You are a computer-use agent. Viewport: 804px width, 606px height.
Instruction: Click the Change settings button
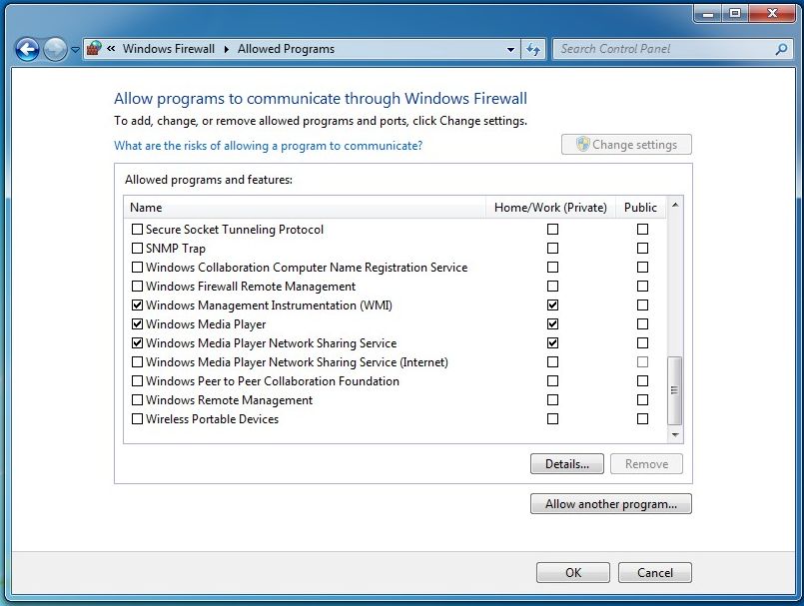point(626,145)
